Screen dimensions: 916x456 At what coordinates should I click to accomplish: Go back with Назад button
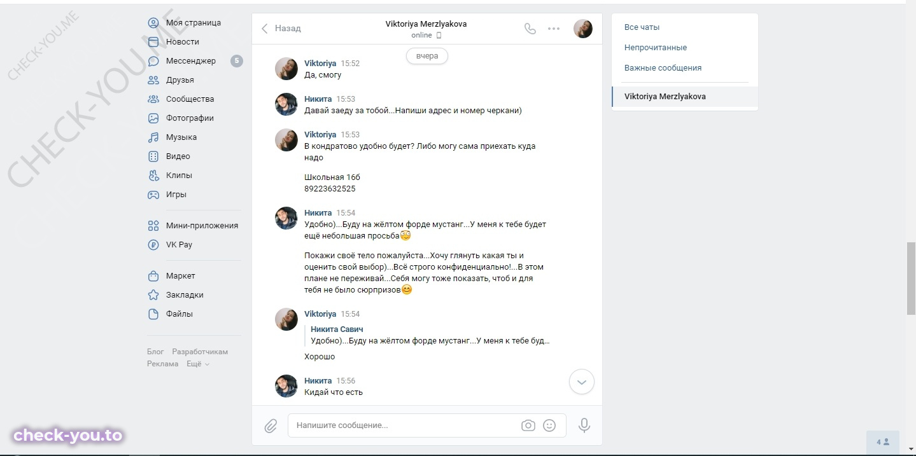281,29
